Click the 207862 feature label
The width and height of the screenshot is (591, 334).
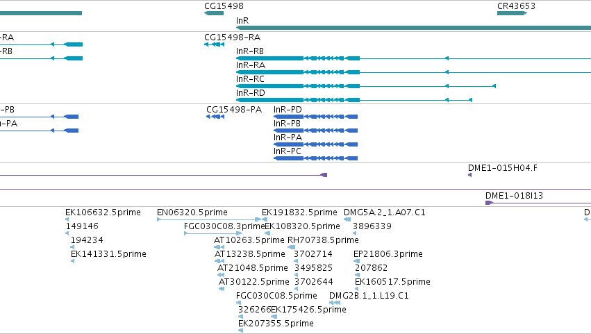pos(372,268)
